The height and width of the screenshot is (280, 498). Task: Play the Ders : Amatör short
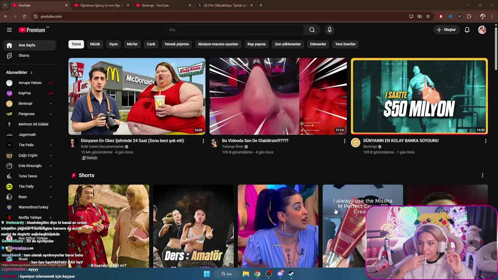click(x=193, y=226)
